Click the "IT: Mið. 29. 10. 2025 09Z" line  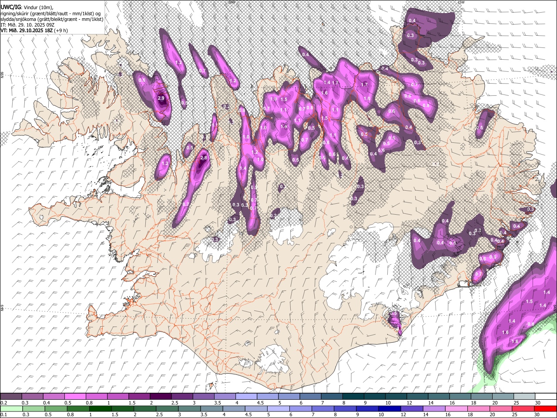[27, 25]
